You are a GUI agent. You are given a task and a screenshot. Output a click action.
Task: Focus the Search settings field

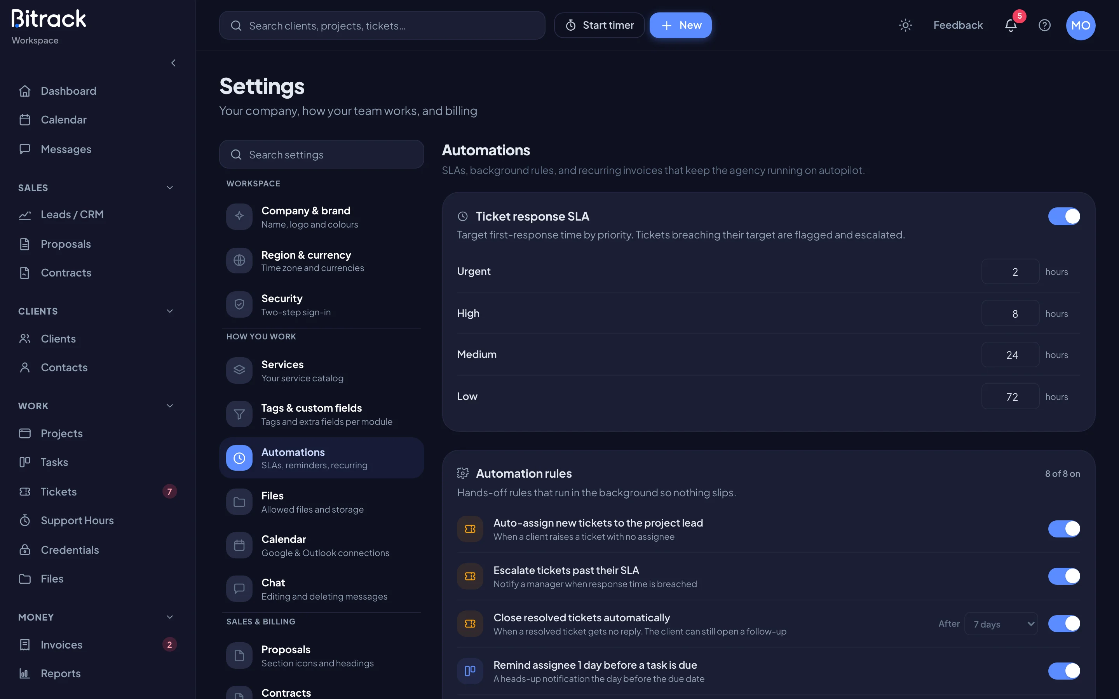click(x=321, y=155)
